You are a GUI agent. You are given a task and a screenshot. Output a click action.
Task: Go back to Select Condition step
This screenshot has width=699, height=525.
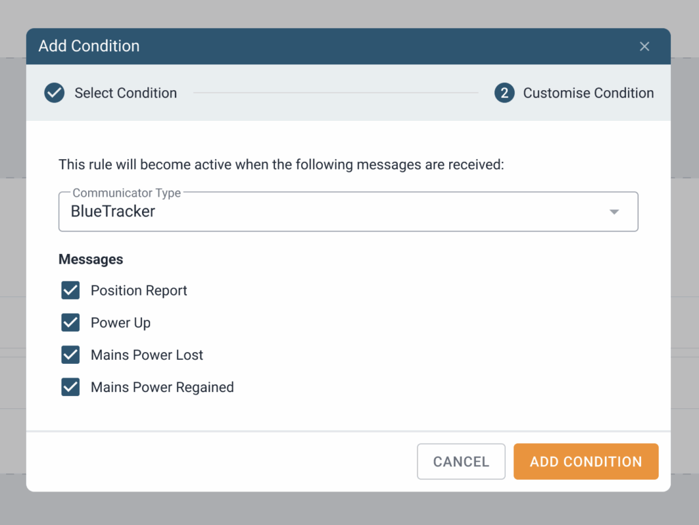point(126,93)
